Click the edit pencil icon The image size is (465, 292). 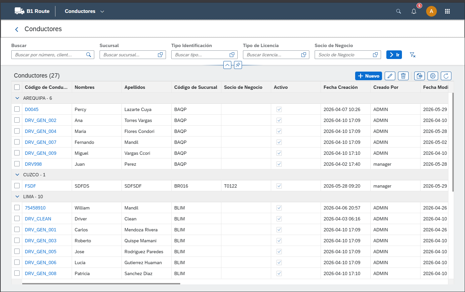[x=390, y=76]
